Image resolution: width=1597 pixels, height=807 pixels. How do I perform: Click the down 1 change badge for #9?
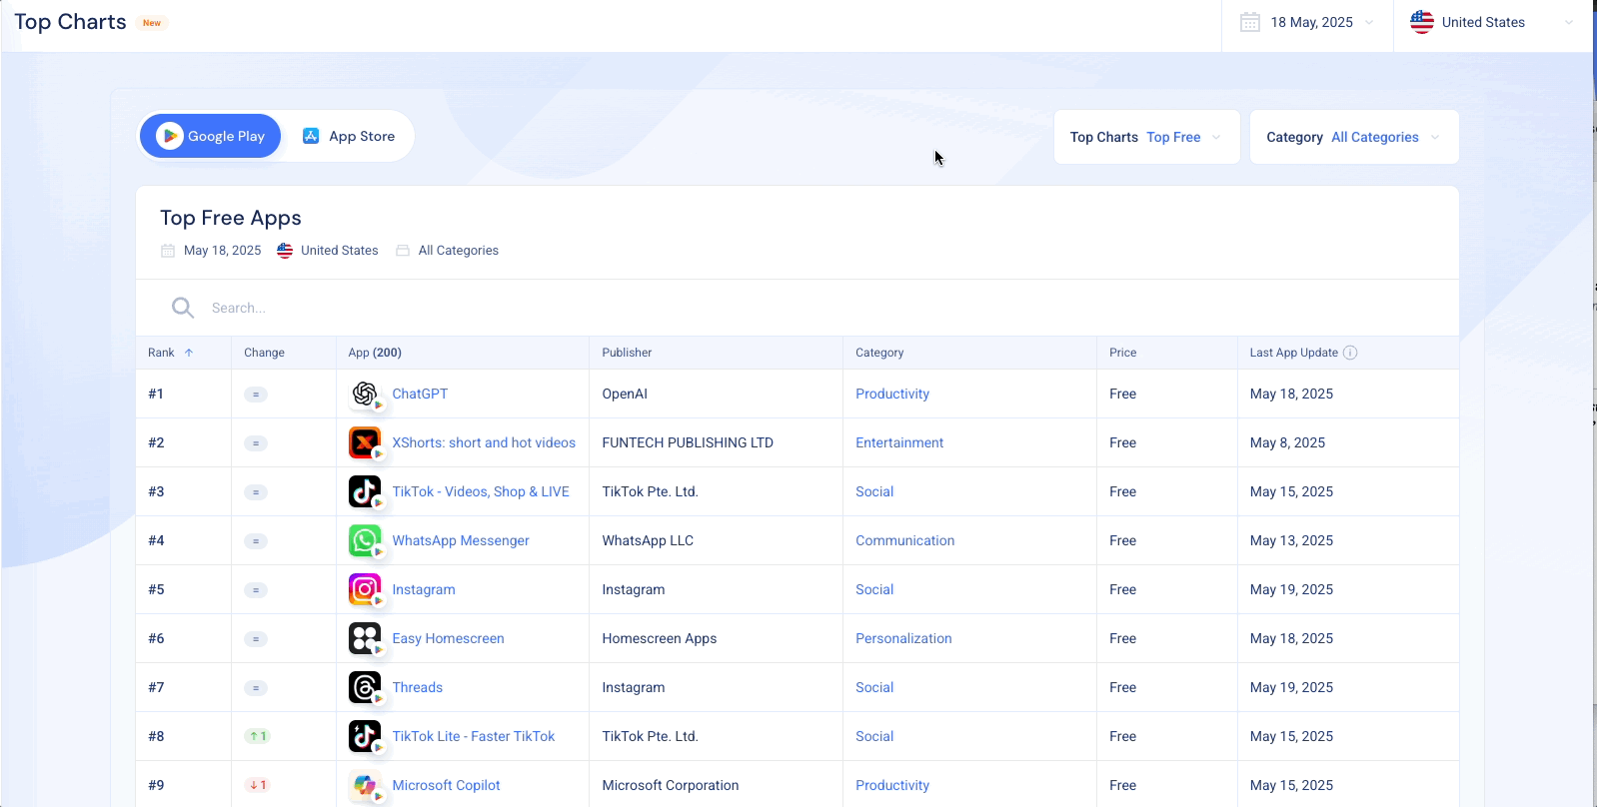258,785
